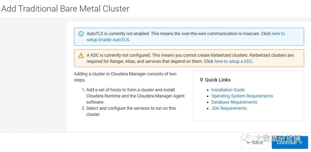This screenshot has height=152, width=311.
Task: Open the Database Requirements link
Action: click(234, 102)
